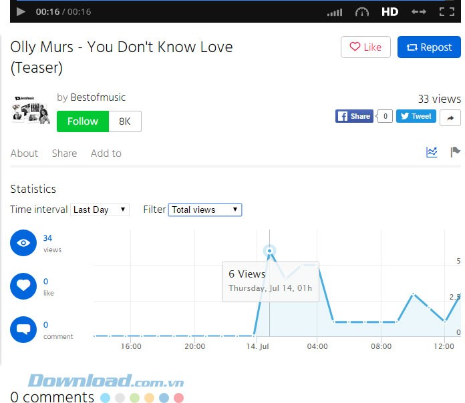Expand the Time interval Last Day dropdown

point(100,210)
